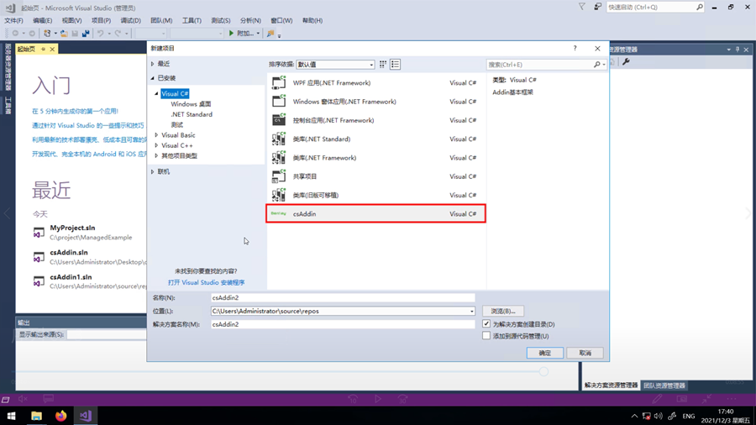The height and width of the screenshot is (425, 756).
Task: Open the Tools menu
Action: pos(192,20)
